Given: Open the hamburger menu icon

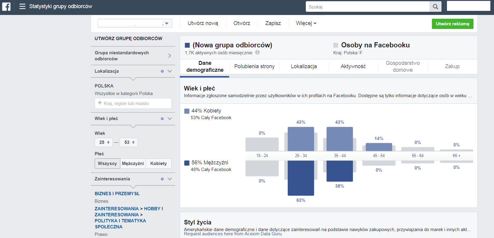Looking at the screenshot, I should 22,6.
